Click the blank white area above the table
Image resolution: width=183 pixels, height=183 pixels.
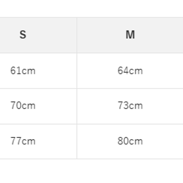point(91,8)
